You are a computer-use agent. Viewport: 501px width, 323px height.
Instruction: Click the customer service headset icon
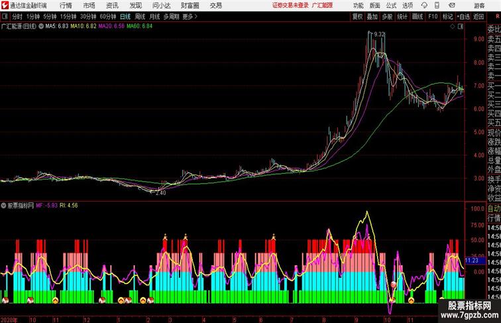424,5
